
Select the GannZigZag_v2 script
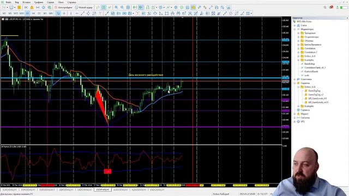[x=316, y=94]
